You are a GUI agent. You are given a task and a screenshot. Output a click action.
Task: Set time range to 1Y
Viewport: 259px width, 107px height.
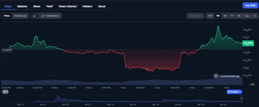point(232,16)
